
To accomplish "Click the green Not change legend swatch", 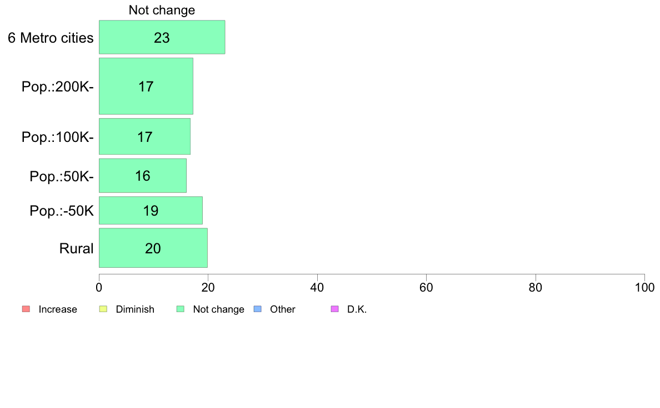I will 180,309.
